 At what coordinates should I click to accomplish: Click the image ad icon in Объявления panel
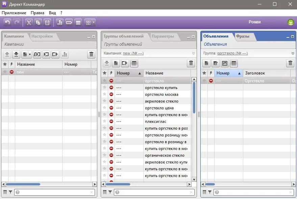225,63
